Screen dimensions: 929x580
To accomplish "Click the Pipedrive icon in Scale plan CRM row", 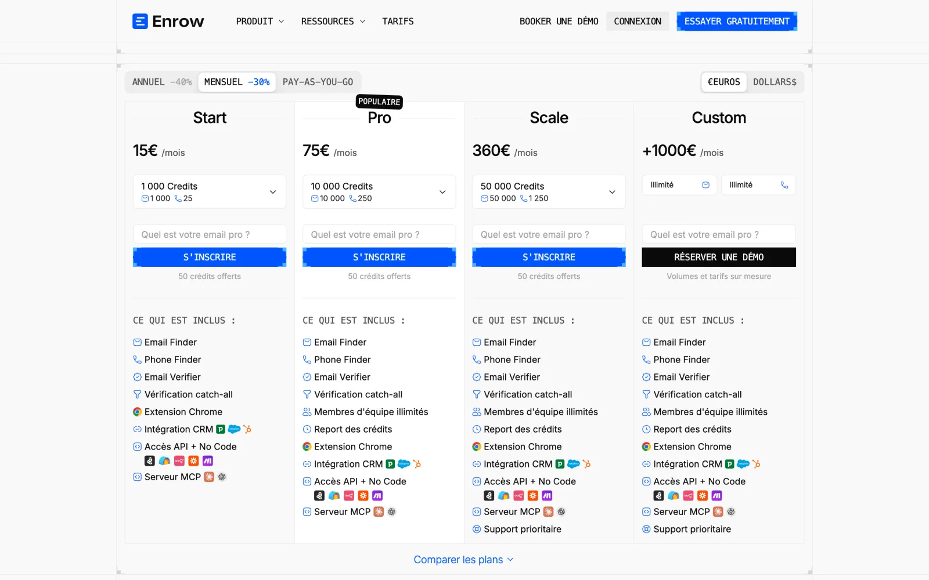I will coord(560,464).
